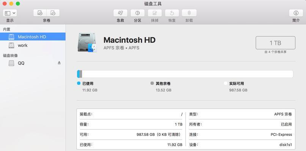
Task: Click the 连接 PCI-Express row
Action: pos(240,134)
